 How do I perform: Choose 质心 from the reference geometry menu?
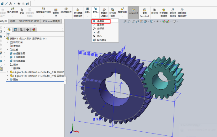click(x=99, y=36)
